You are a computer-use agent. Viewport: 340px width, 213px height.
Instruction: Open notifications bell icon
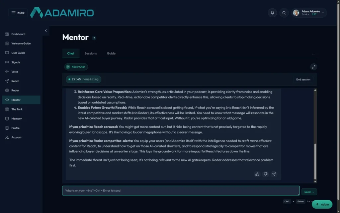coord(272,13)
